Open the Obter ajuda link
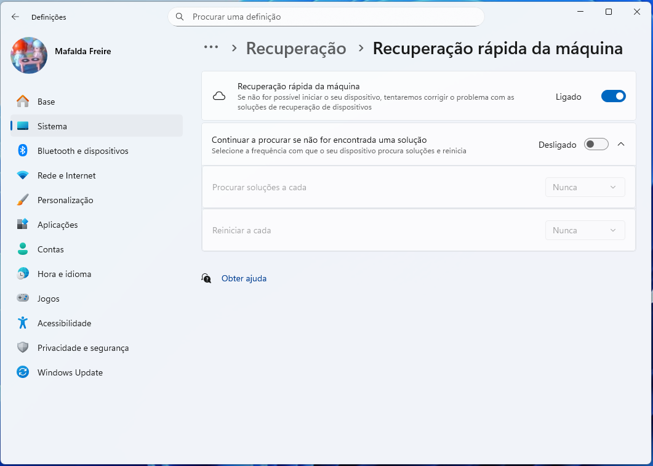The image size is (653, 466). tap(244, 278)
